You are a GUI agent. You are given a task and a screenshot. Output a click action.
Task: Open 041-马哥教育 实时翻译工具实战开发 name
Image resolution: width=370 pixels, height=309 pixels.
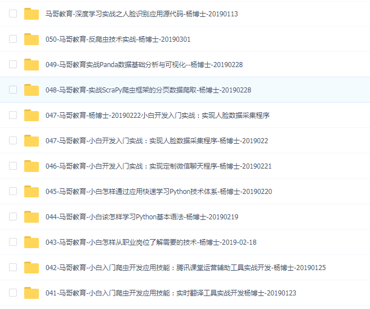(x=171, y=293)
